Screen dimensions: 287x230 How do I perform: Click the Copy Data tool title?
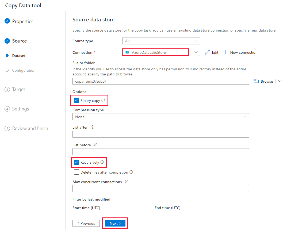click(23, 6)
